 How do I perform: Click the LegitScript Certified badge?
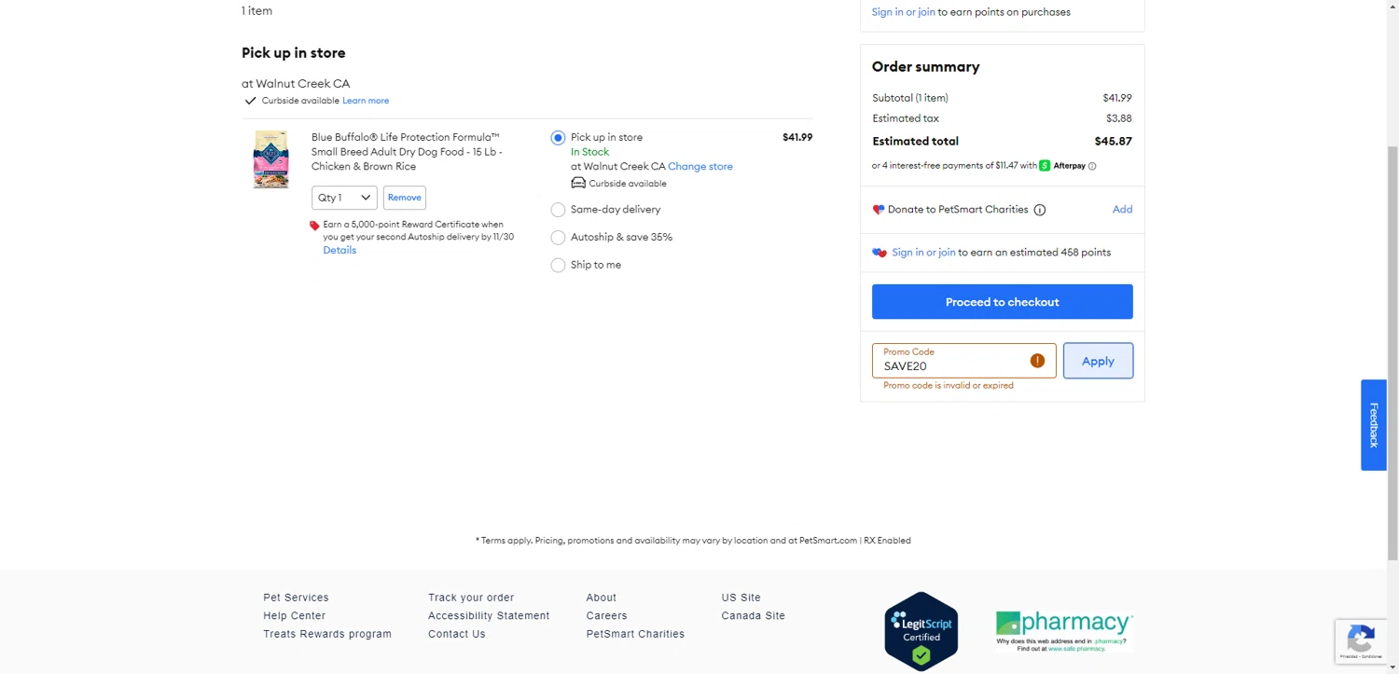tap(921, 631)
